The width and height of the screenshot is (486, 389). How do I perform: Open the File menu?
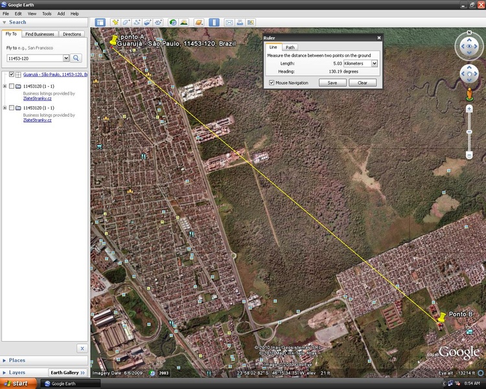6,14
